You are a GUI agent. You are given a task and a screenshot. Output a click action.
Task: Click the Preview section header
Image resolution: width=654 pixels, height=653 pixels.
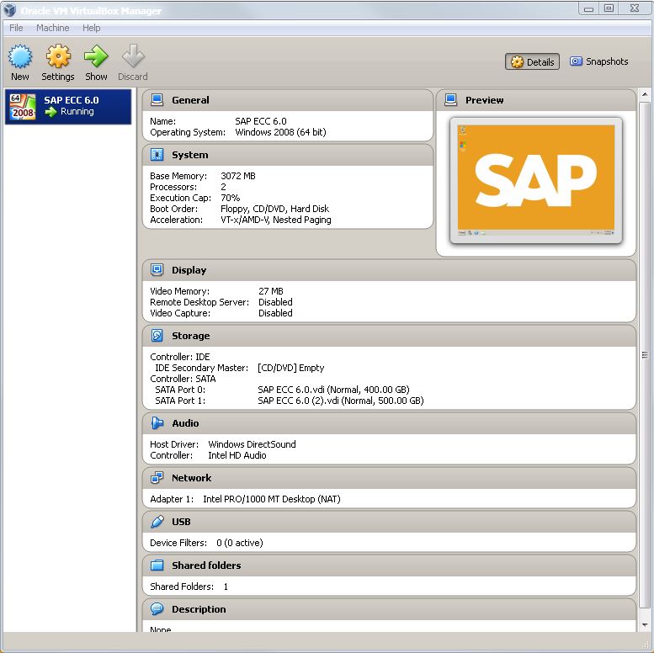coord(536,100)
